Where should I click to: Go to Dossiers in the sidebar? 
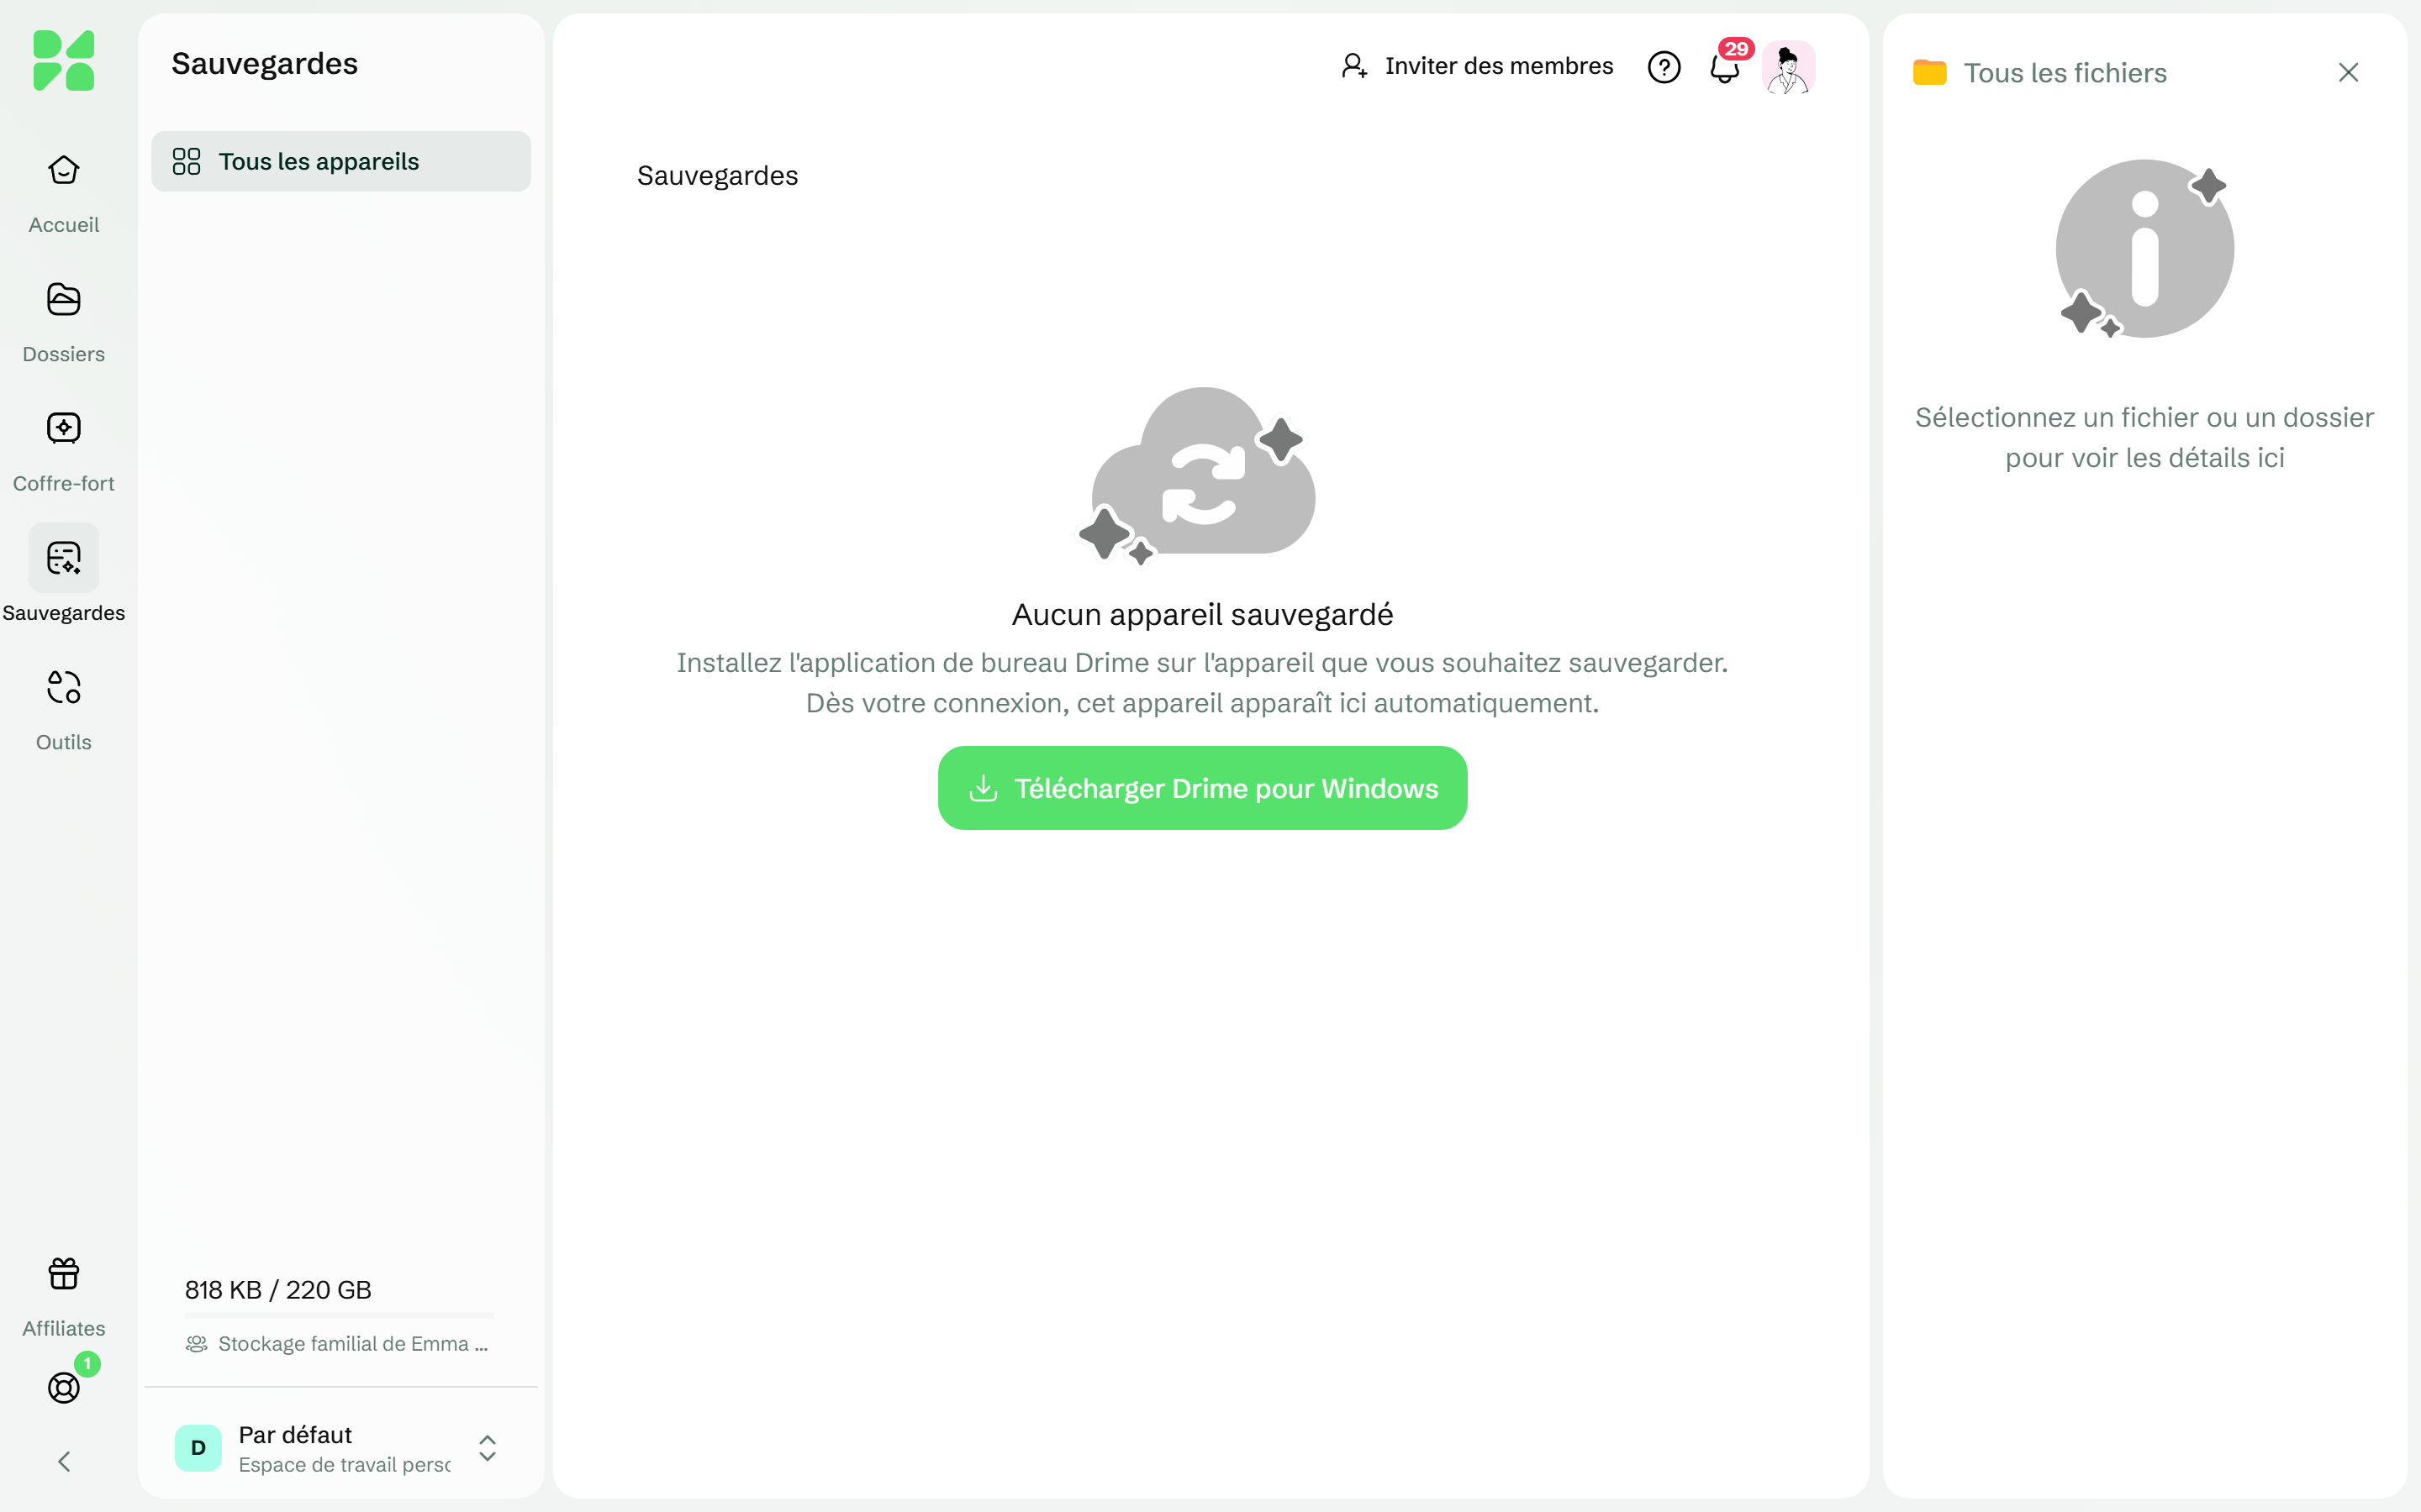click(x=63, y=321)
